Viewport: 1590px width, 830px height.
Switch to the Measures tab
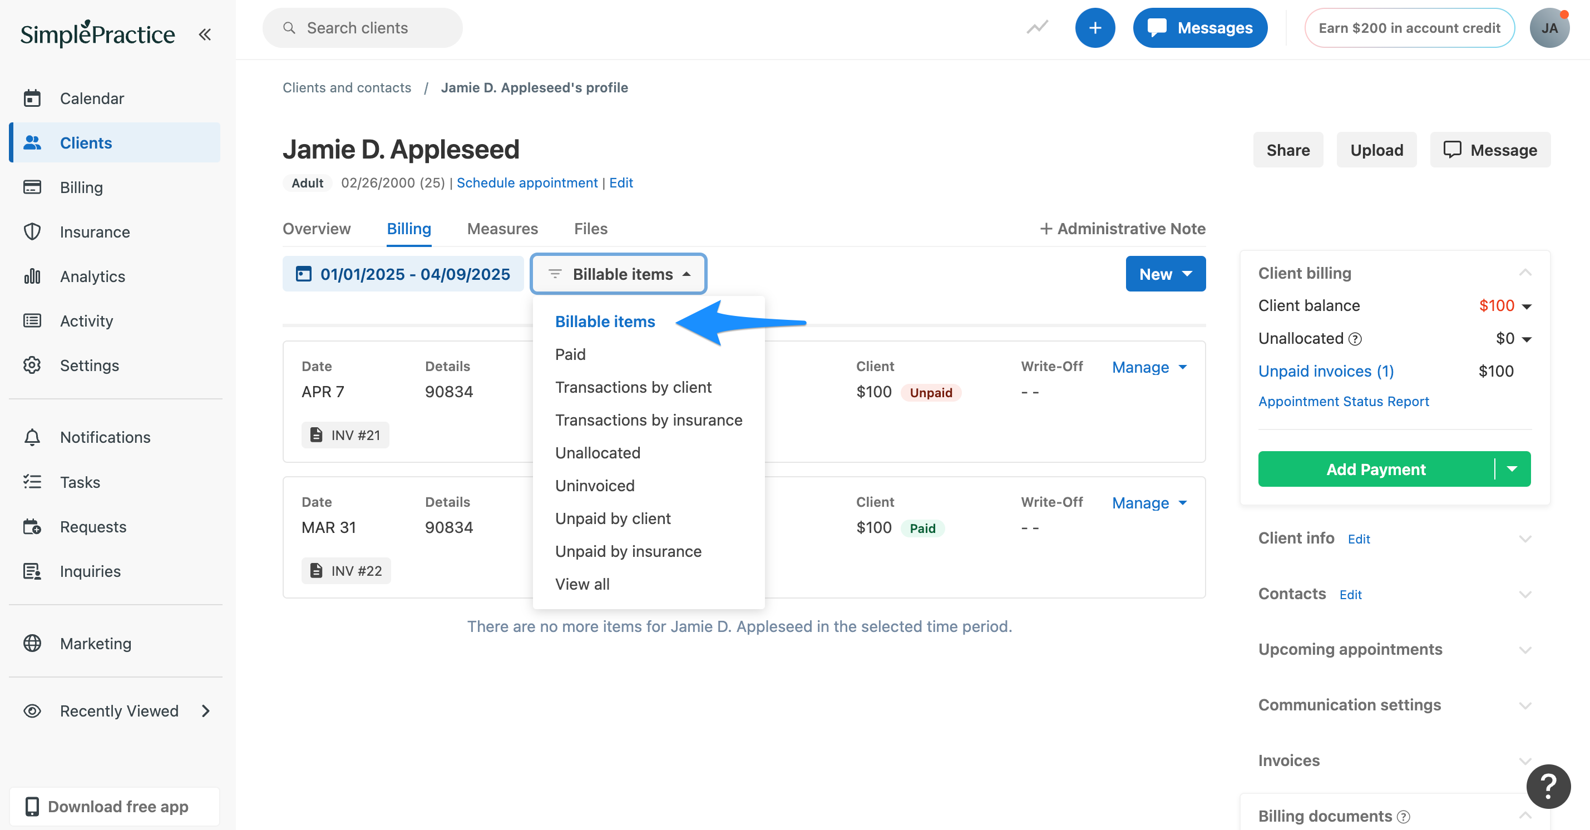pyautogui.click(x=502, y=228)
